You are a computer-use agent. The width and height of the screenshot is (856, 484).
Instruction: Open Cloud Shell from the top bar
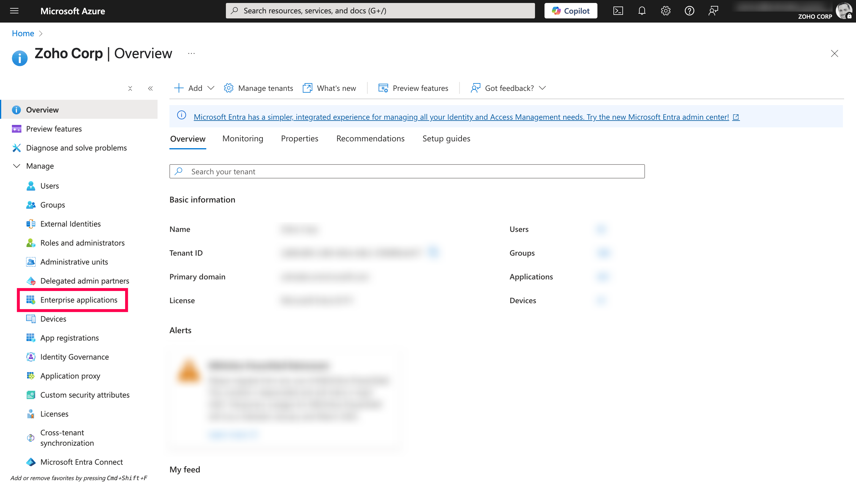618,11
